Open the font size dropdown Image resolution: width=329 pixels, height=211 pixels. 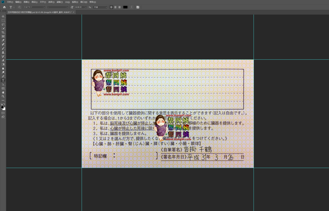click(85, 7)
